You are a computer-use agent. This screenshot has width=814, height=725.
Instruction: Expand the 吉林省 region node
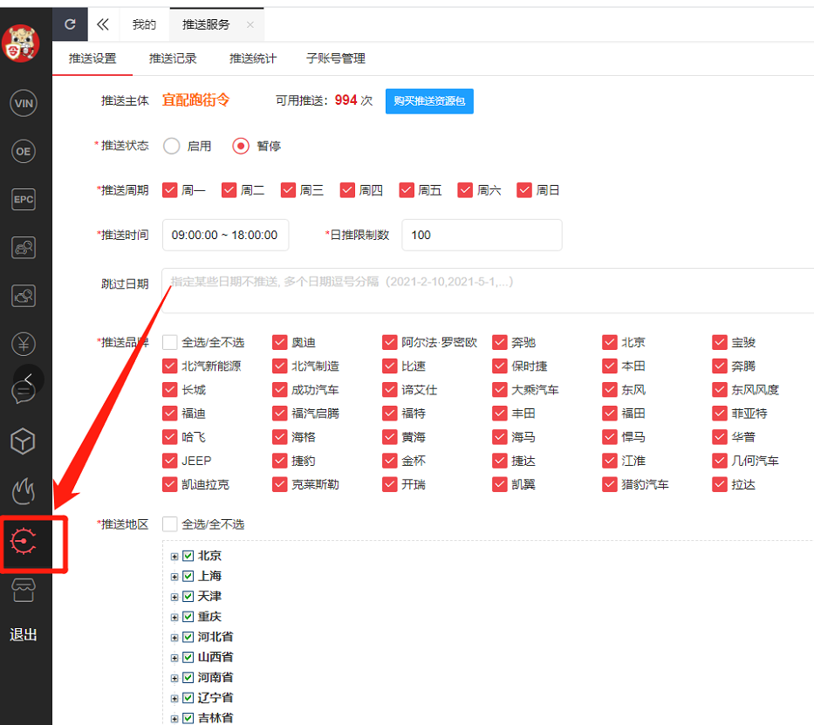(174, 719)
